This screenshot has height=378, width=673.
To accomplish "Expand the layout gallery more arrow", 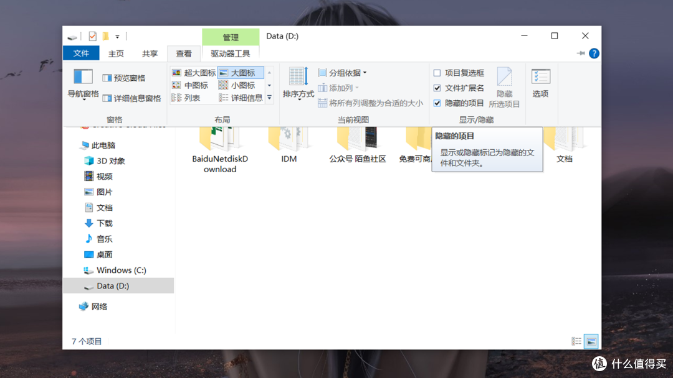I will [x=270, y=98].
